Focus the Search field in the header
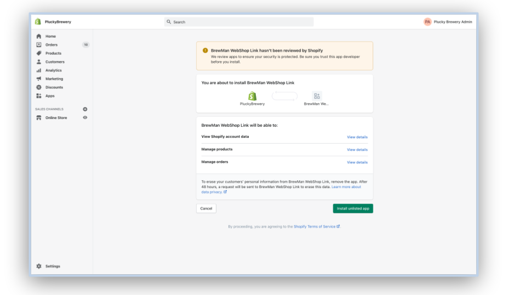Screen dimensions: 526x295 point(239,22)
